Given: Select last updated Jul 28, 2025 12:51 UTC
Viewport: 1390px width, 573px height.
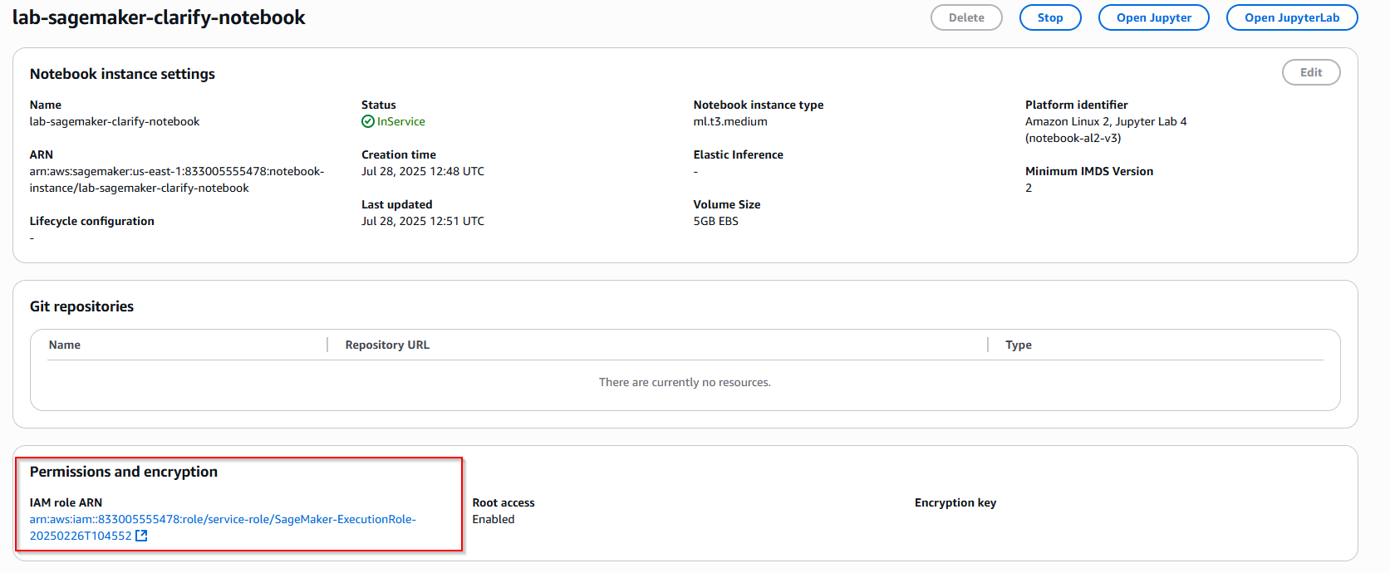Looking at the screenshot, I should (423, 221).
